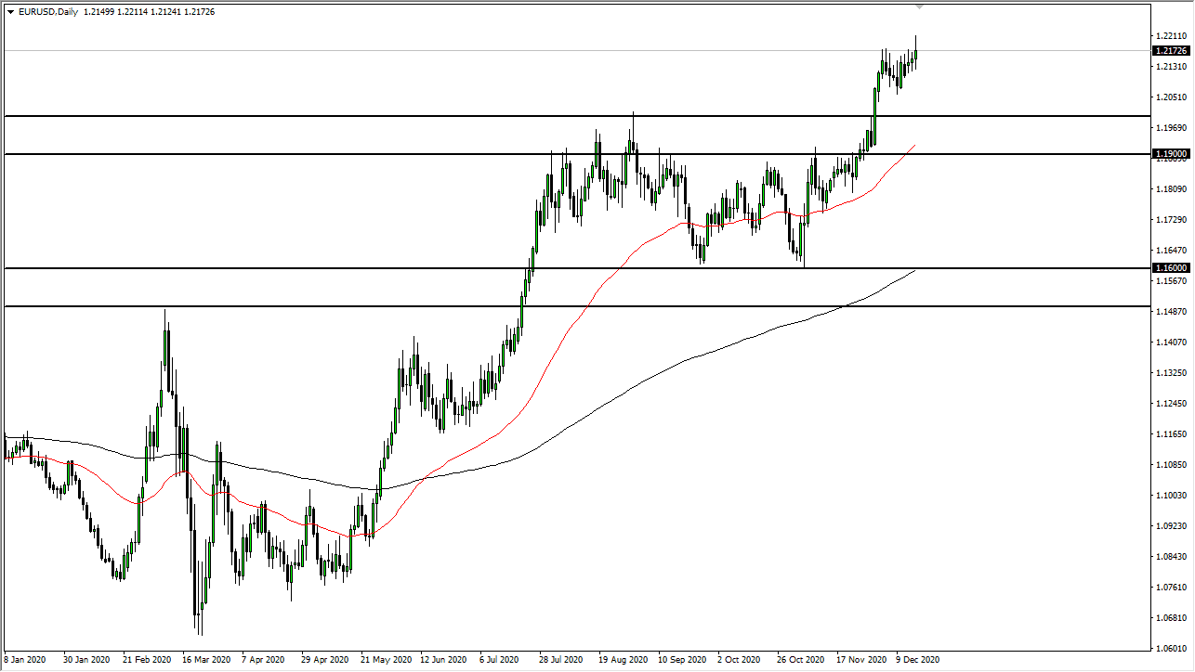
Task: Select the upper black resistance line near 1.20000
Action: pyautogui.click(x=558, y=114)
